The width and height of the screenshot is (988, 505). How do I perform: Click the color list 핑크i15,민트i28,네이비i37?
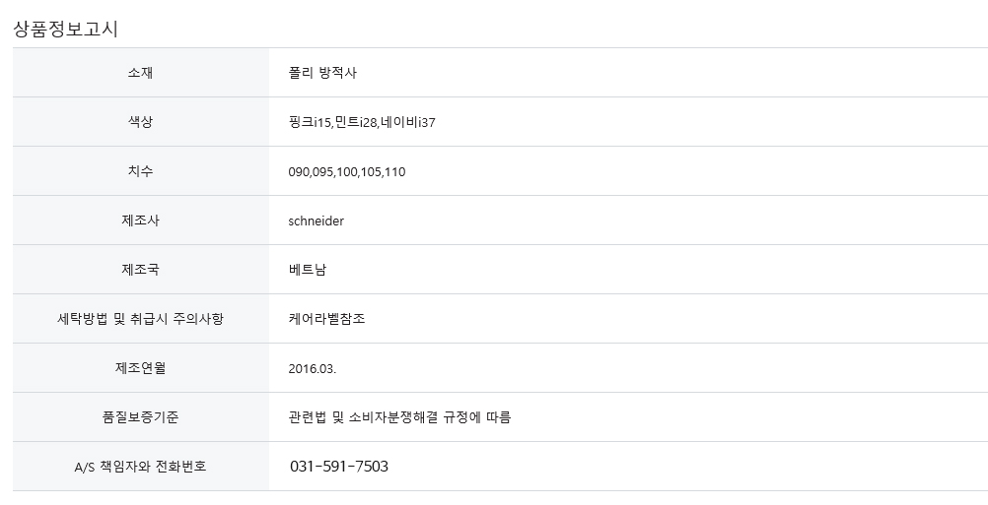point(362,122)
